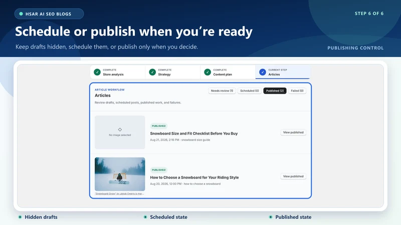Filter articles by Needs review (1)

(222, 91)
